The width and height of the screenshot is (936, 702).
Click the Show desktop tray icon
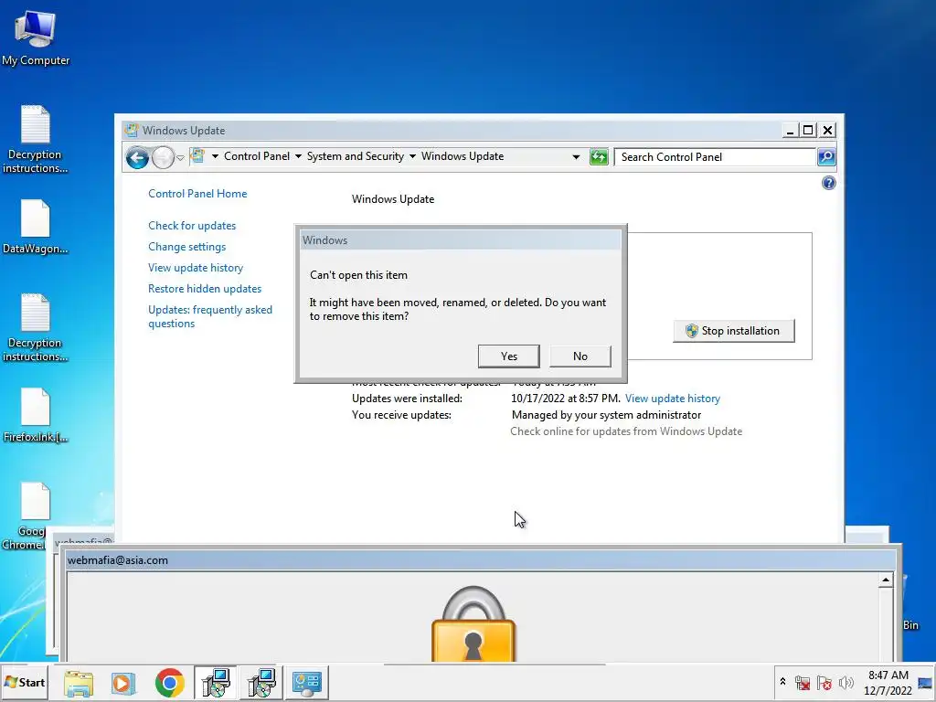pyautogui.click(x=926, y=683)
